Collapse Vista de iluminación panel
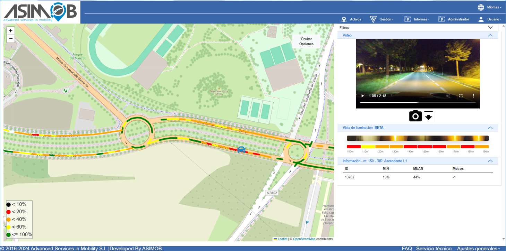 click(x=490, y=128)
